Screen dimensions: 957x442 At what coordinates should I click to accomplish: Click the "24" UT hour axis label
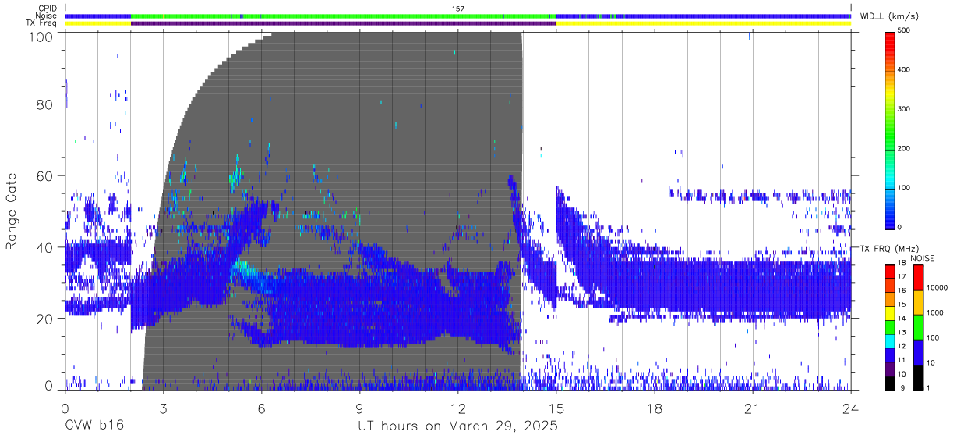click(850, 408)
